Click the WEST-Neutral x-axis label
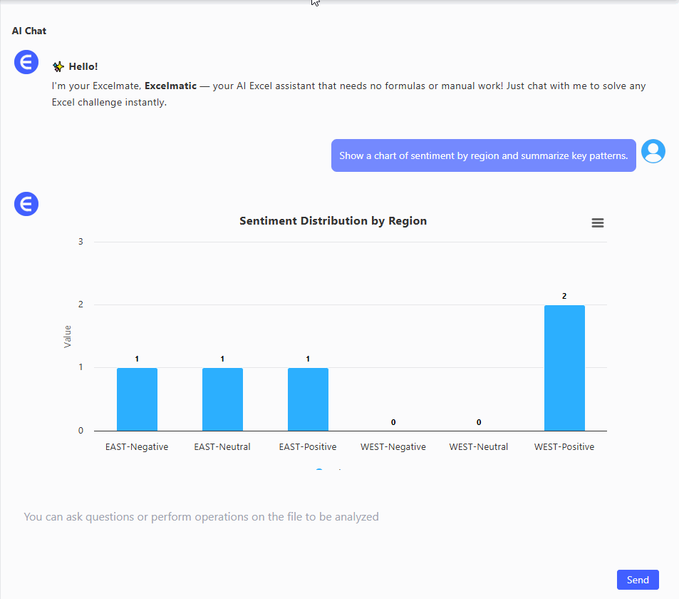Viewport: 679px width, 599px height. pyautogui.click(x=479, y=447)
